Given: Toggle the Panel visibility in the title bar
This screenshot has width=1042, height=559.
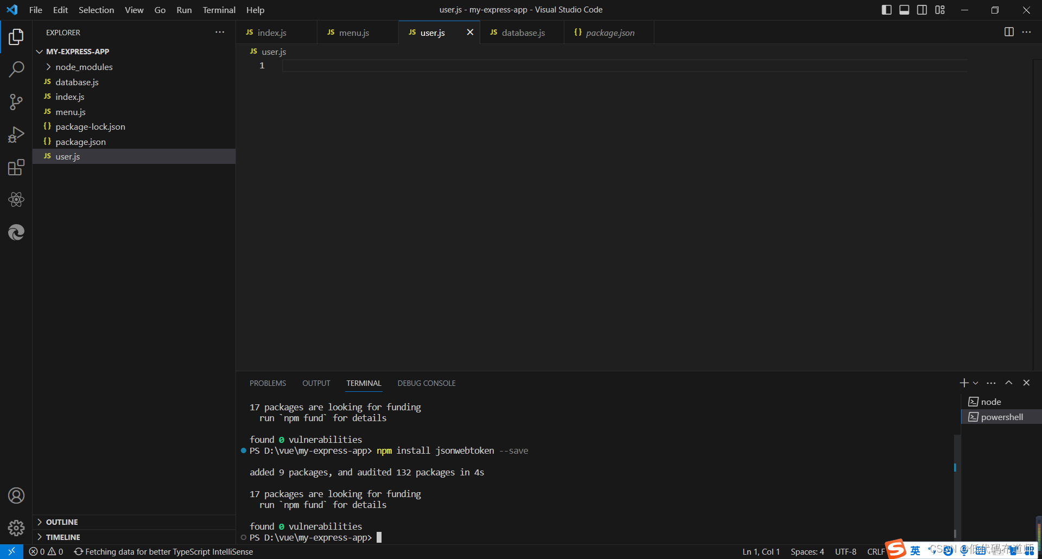Looking at the screenshot, I should pyautogui.click(x=904, y=9).
